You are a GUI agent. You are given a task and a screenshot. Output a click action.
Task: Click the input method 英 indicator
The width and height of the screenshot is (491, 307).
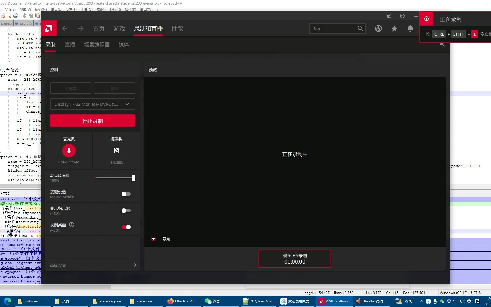coord(469,301)
